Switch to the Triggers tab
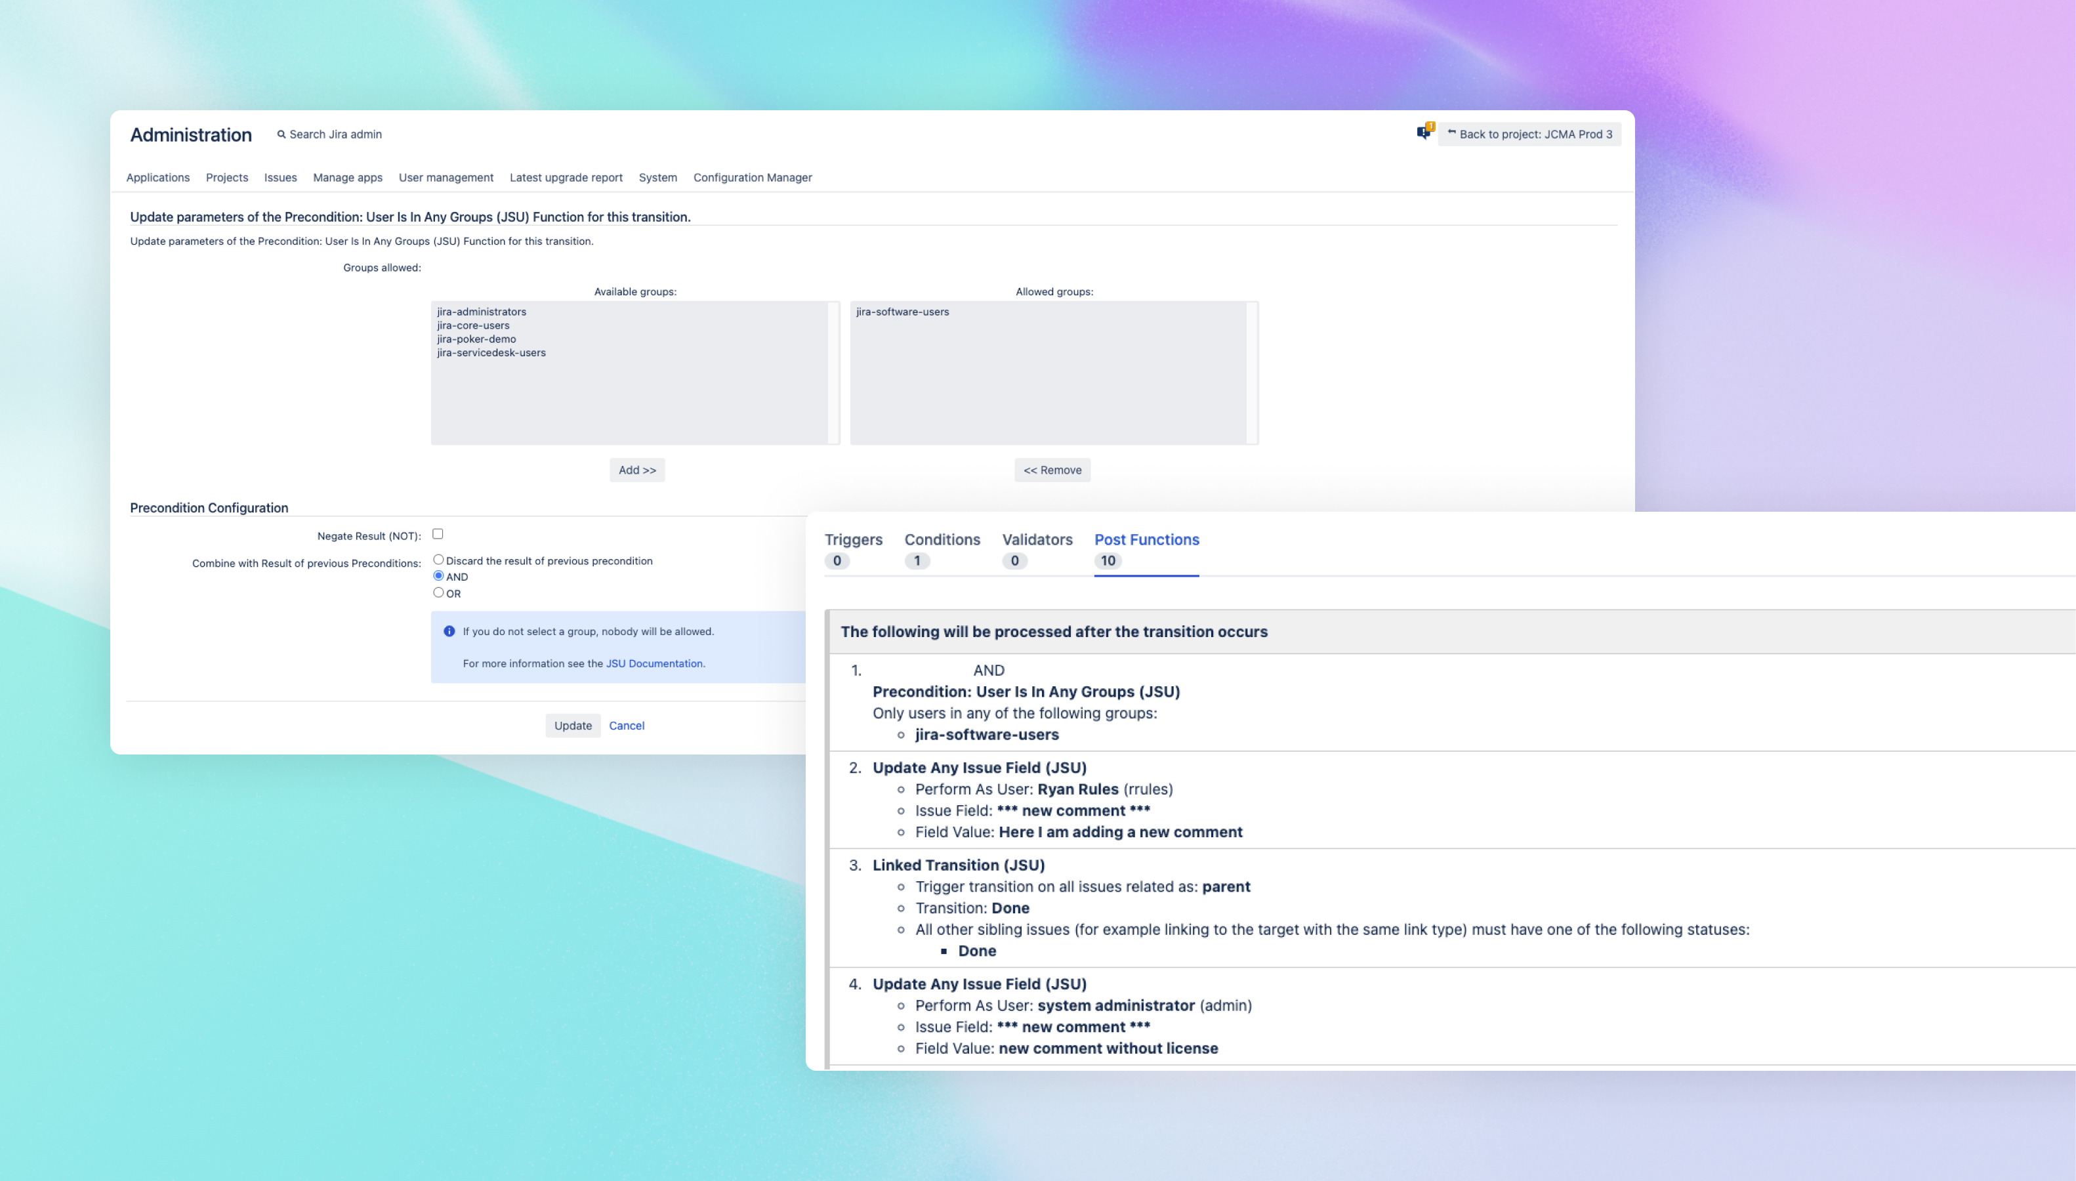Image resolution: width=2076 pixels, height=1181 pixels. (853, 540)
